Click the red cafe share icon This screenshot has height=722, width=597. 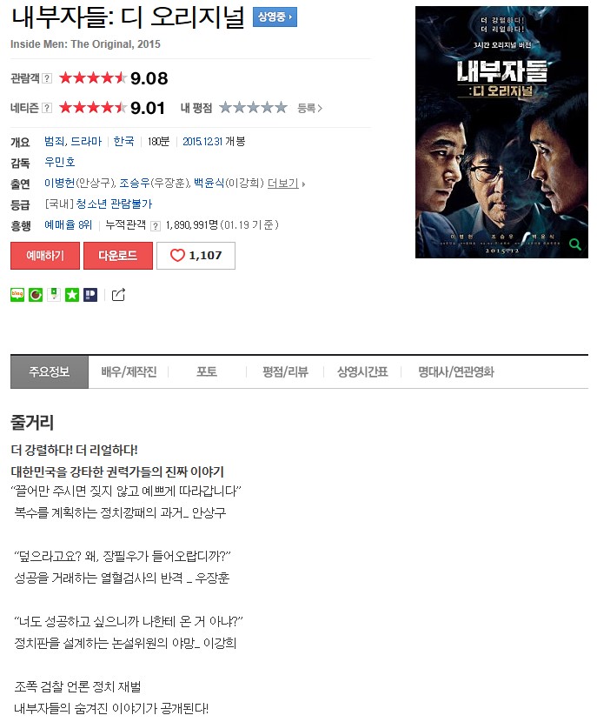[36, 295]
